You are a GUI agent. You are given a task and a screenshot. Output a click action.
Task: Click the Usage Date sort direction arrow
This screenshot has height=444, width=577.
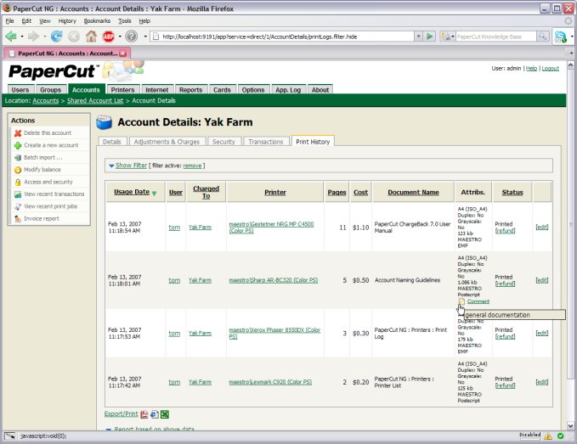154,193
